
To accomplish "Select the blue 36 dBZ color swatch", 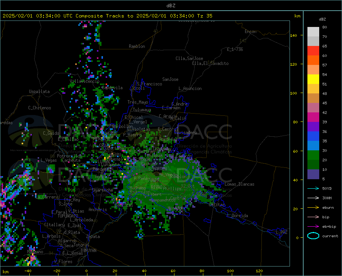I will coord(313,136).
